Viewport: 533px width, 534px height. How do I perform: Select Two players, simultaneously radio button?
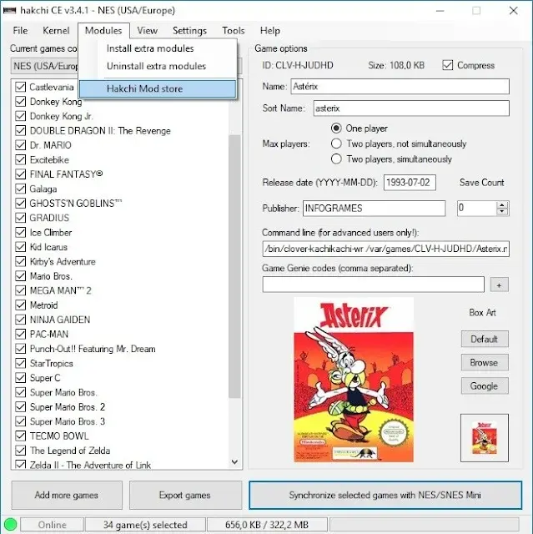[337, 159]
